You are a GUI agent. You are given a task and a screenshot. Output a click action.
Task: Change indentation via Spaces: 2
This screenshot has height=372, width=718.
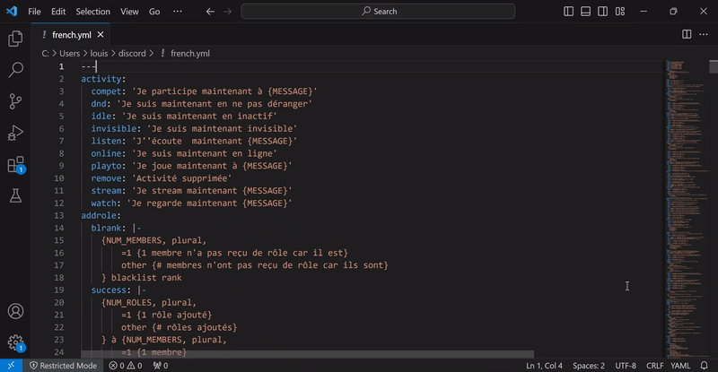(589, 366)
